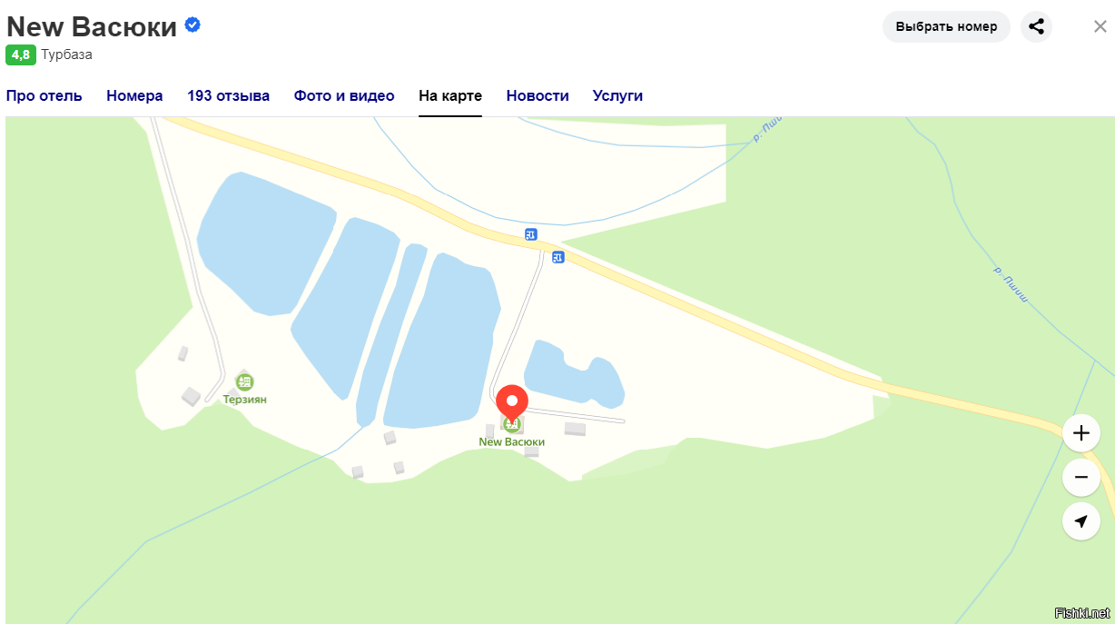Zoom in with the plus button
The height and width of the screenshot is (624, 1115).
[x=1080, y=433]
